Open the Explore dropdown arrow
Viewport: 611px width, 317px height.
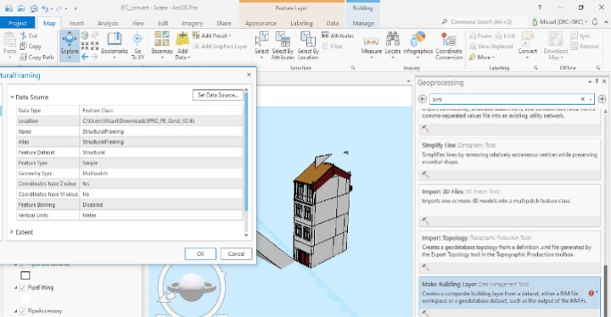[70, 58]
